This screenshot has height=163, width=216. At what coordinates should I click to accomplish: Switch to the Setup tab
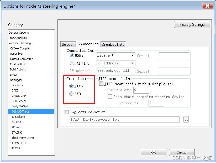coord(68,44)
